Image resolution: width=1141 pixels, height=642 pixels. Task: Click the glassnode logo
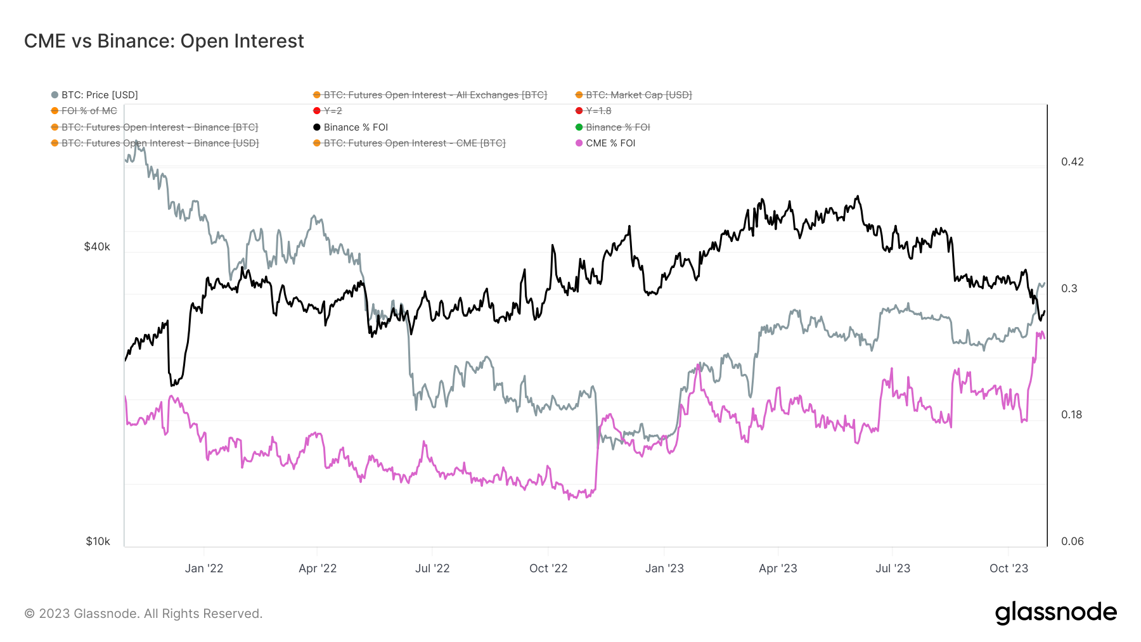(x=1055, y=613)
